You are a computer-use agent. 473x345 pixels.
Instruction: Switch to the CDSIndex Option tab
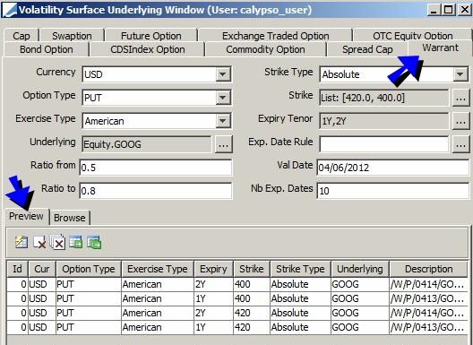click(x=148, y=49)
